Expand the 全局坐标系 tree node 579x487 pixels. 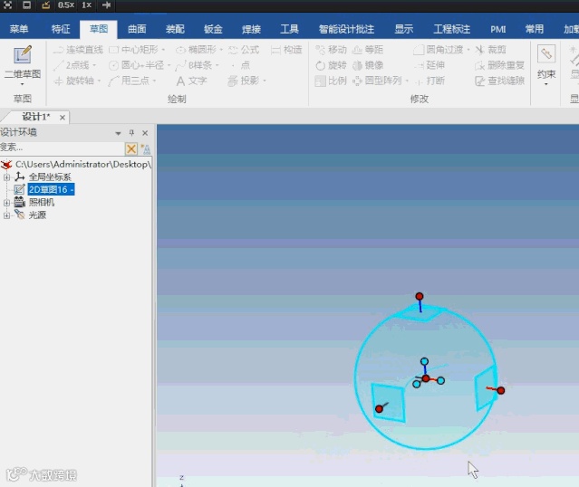point(6,177)
